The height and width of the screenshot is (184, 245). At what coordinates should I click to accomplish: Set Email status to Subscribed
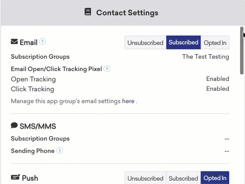184,42
